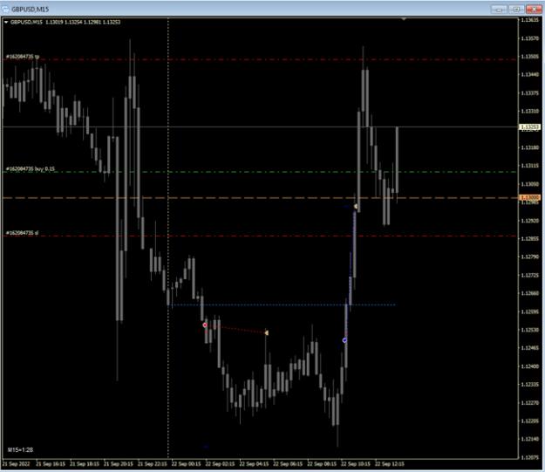Click the 1.13570 price scale value
This screenshot has width=545, height=472.
click(530, 38)
